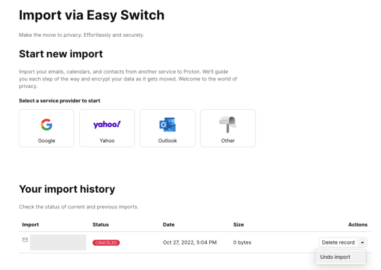Click the redacted import account name
Viewport: 381px width, 270px height.
(x=58, y=243)
